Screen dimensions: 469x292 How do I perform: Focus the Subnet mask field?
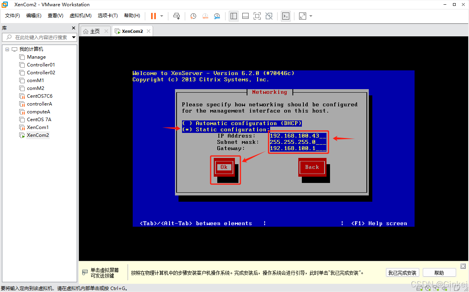[x=298, y=142]
